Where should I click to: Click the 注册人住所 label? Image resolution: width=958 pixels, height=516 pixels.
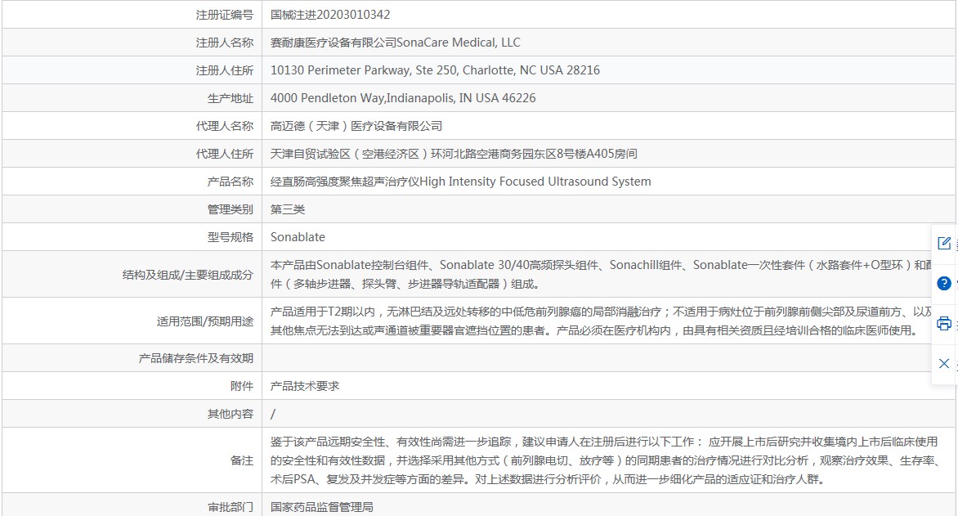coord(224,70)
